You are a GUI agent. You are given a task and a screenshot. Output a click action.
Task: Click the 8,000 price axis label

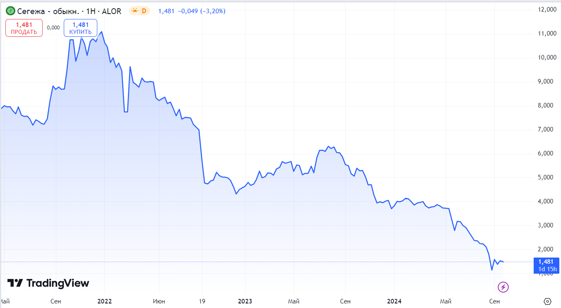point(546,105)
